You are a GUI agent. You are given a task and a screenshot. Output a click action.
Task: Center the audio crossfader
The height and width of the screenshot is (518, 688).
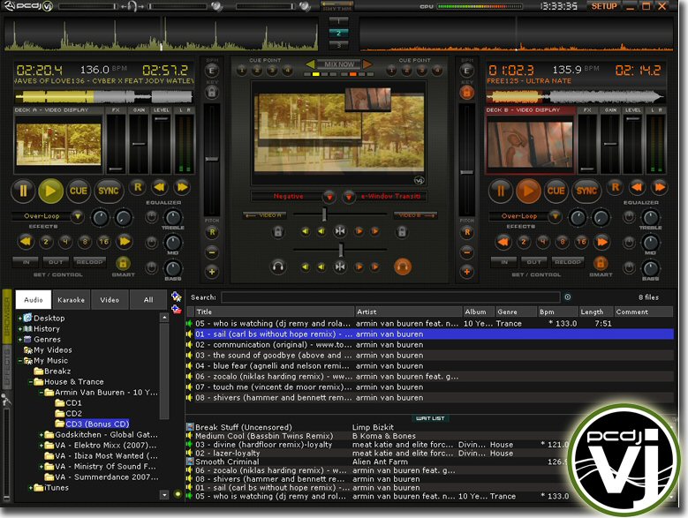click(340, 267)
